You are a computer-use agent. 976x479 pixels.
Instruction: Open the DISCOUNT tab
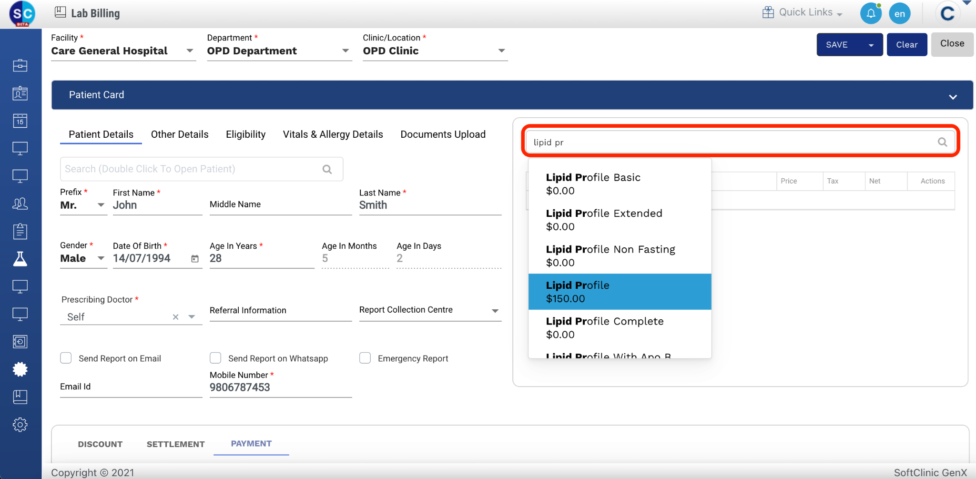[x=100, y=444]
